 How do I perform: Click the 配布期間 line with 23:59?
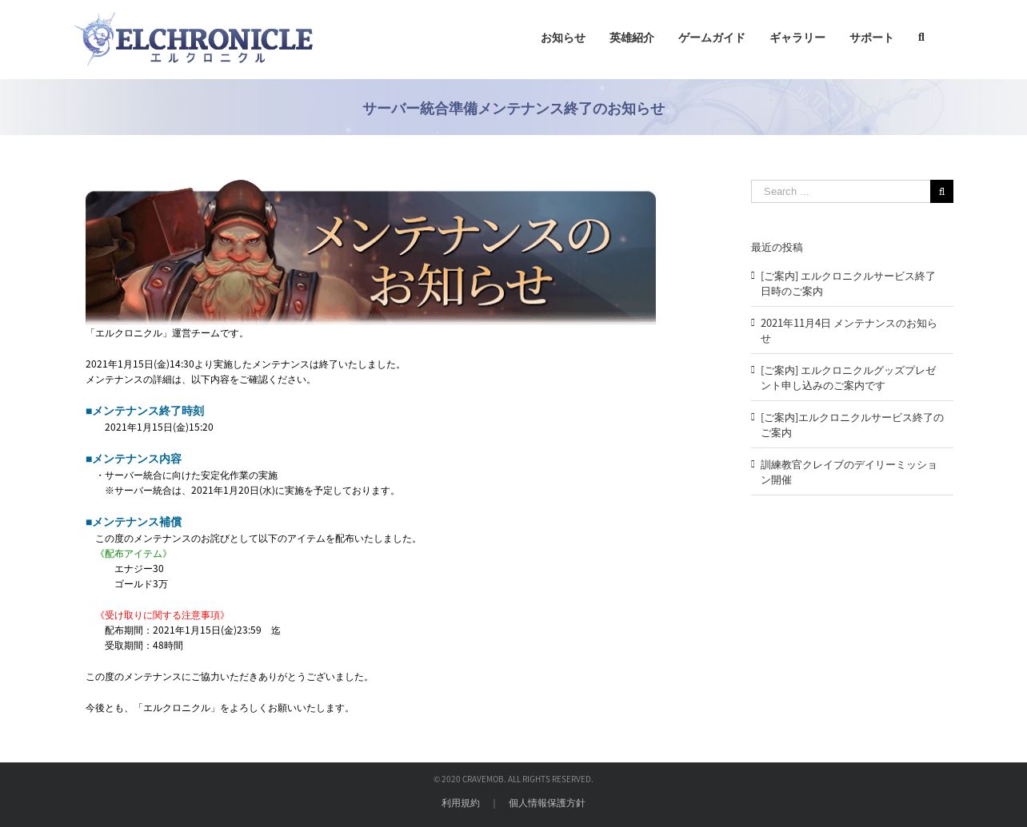click(193, 630)
